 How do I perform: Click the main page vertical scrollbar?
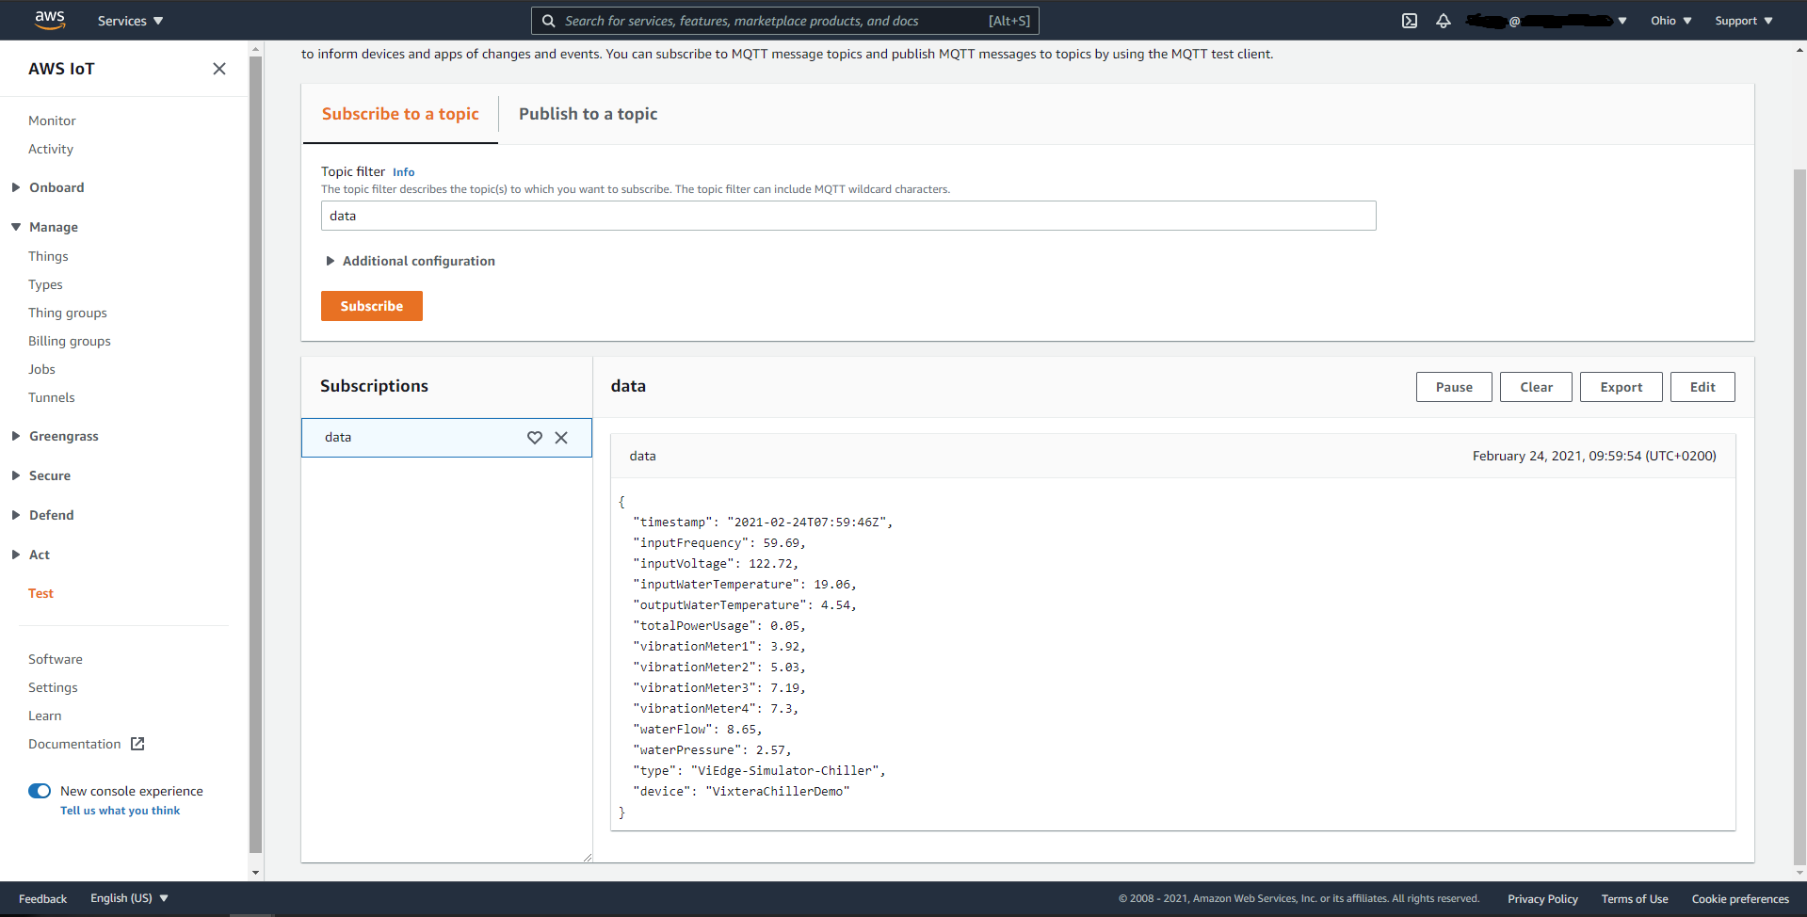pos(1799,516)
